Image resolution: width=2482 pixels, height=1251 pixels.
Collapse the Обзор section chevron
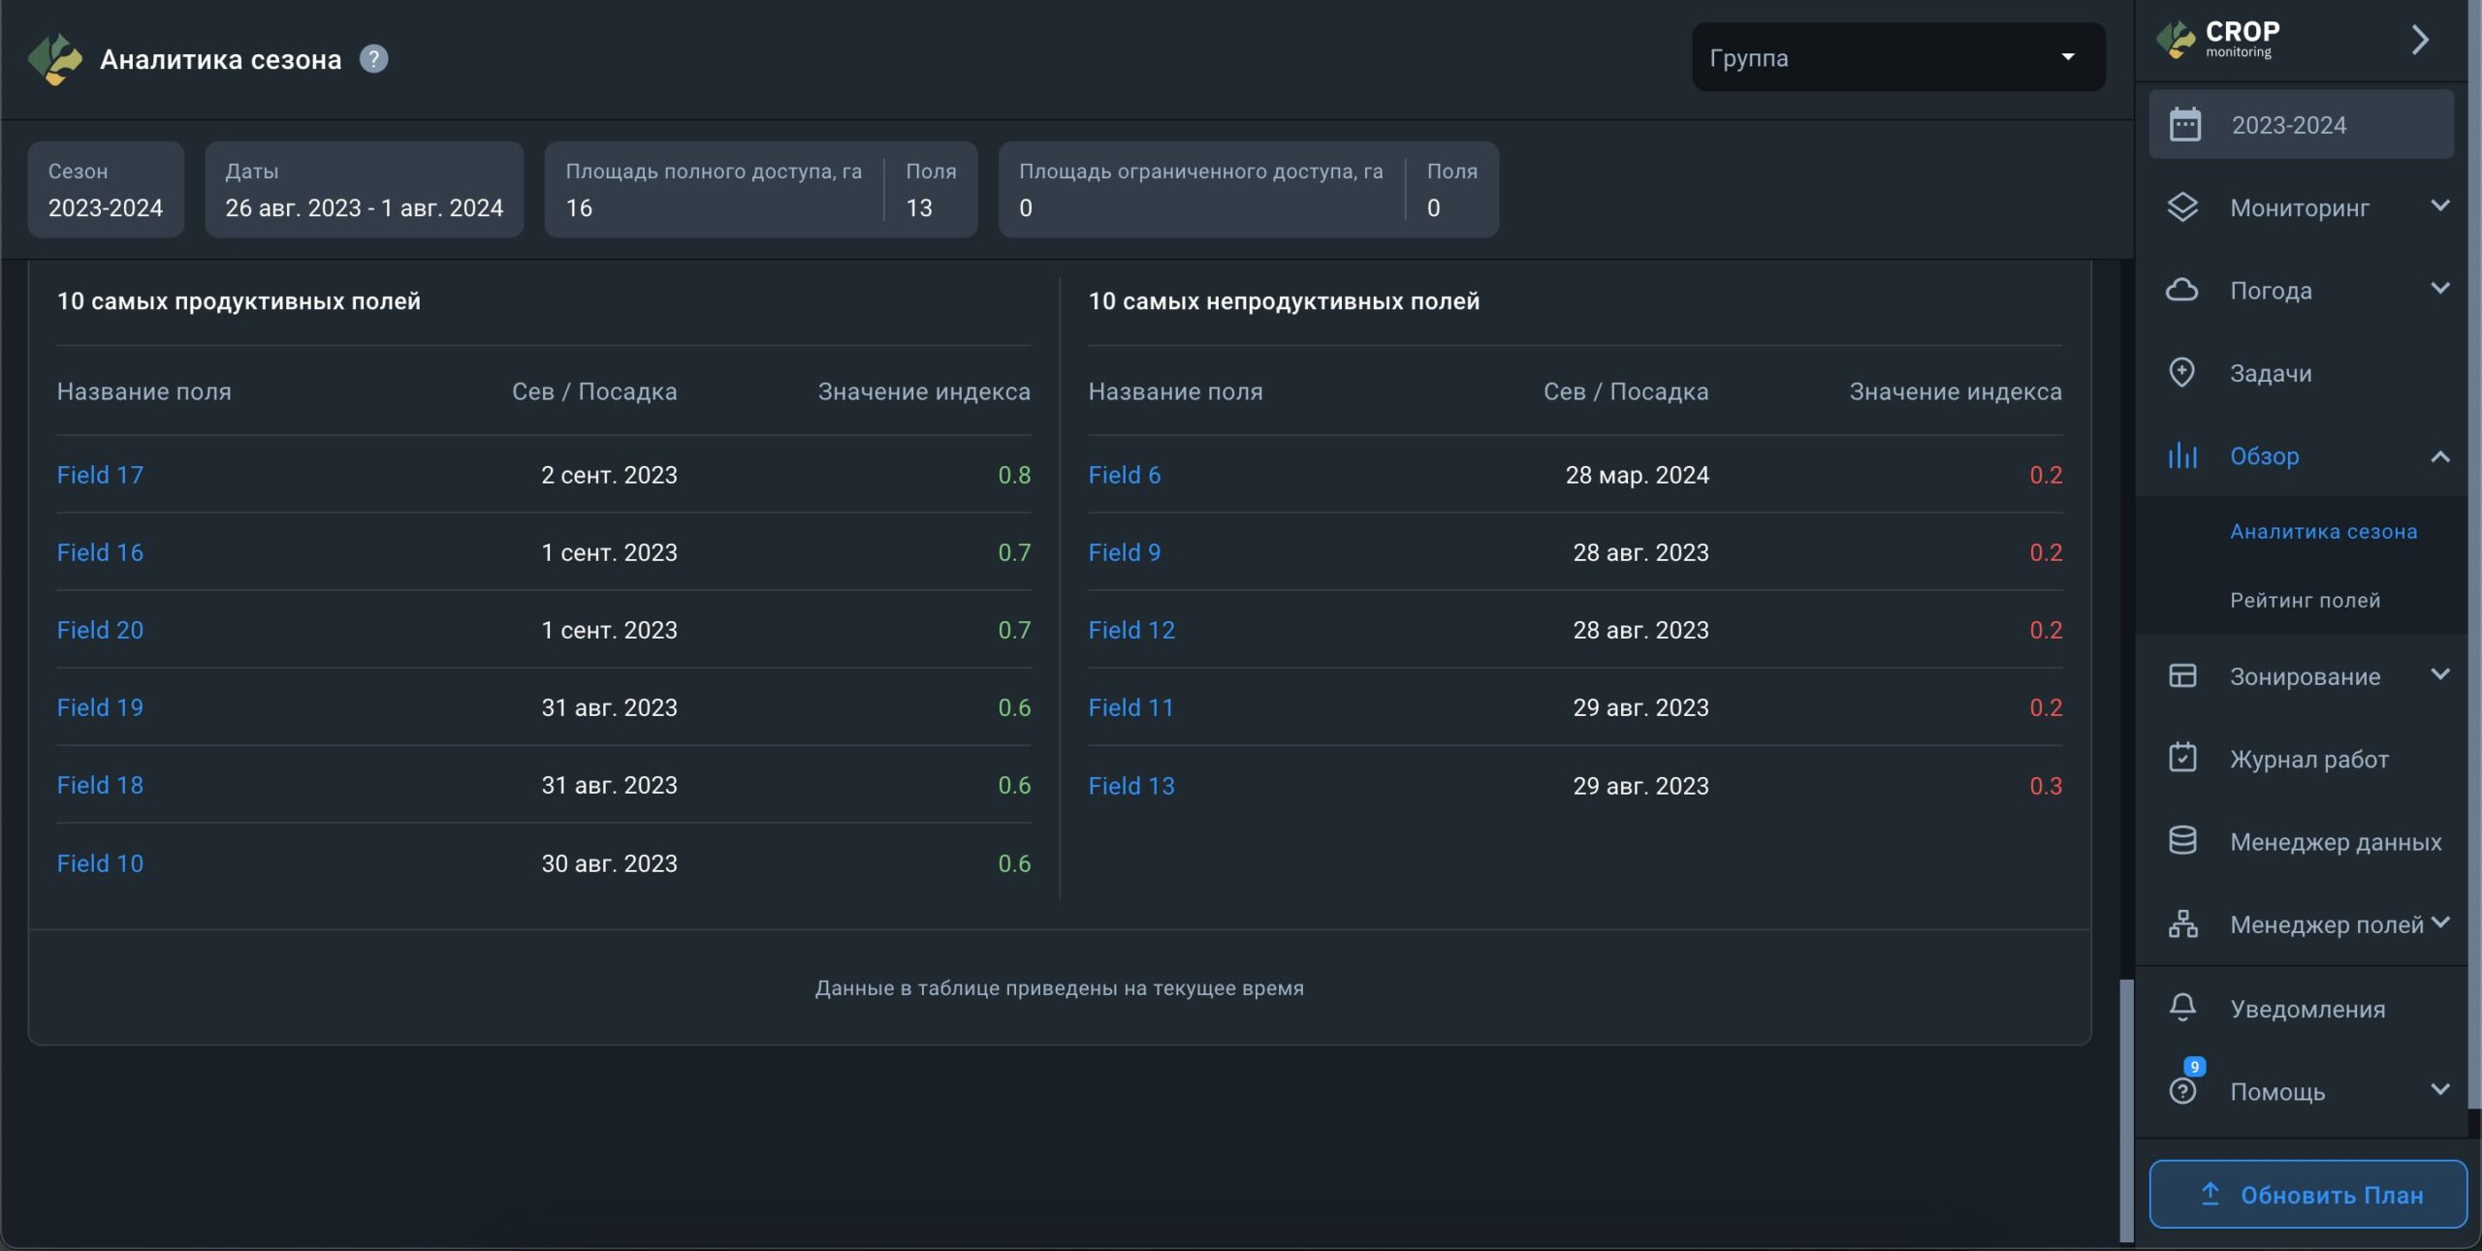click(2439, 456)
